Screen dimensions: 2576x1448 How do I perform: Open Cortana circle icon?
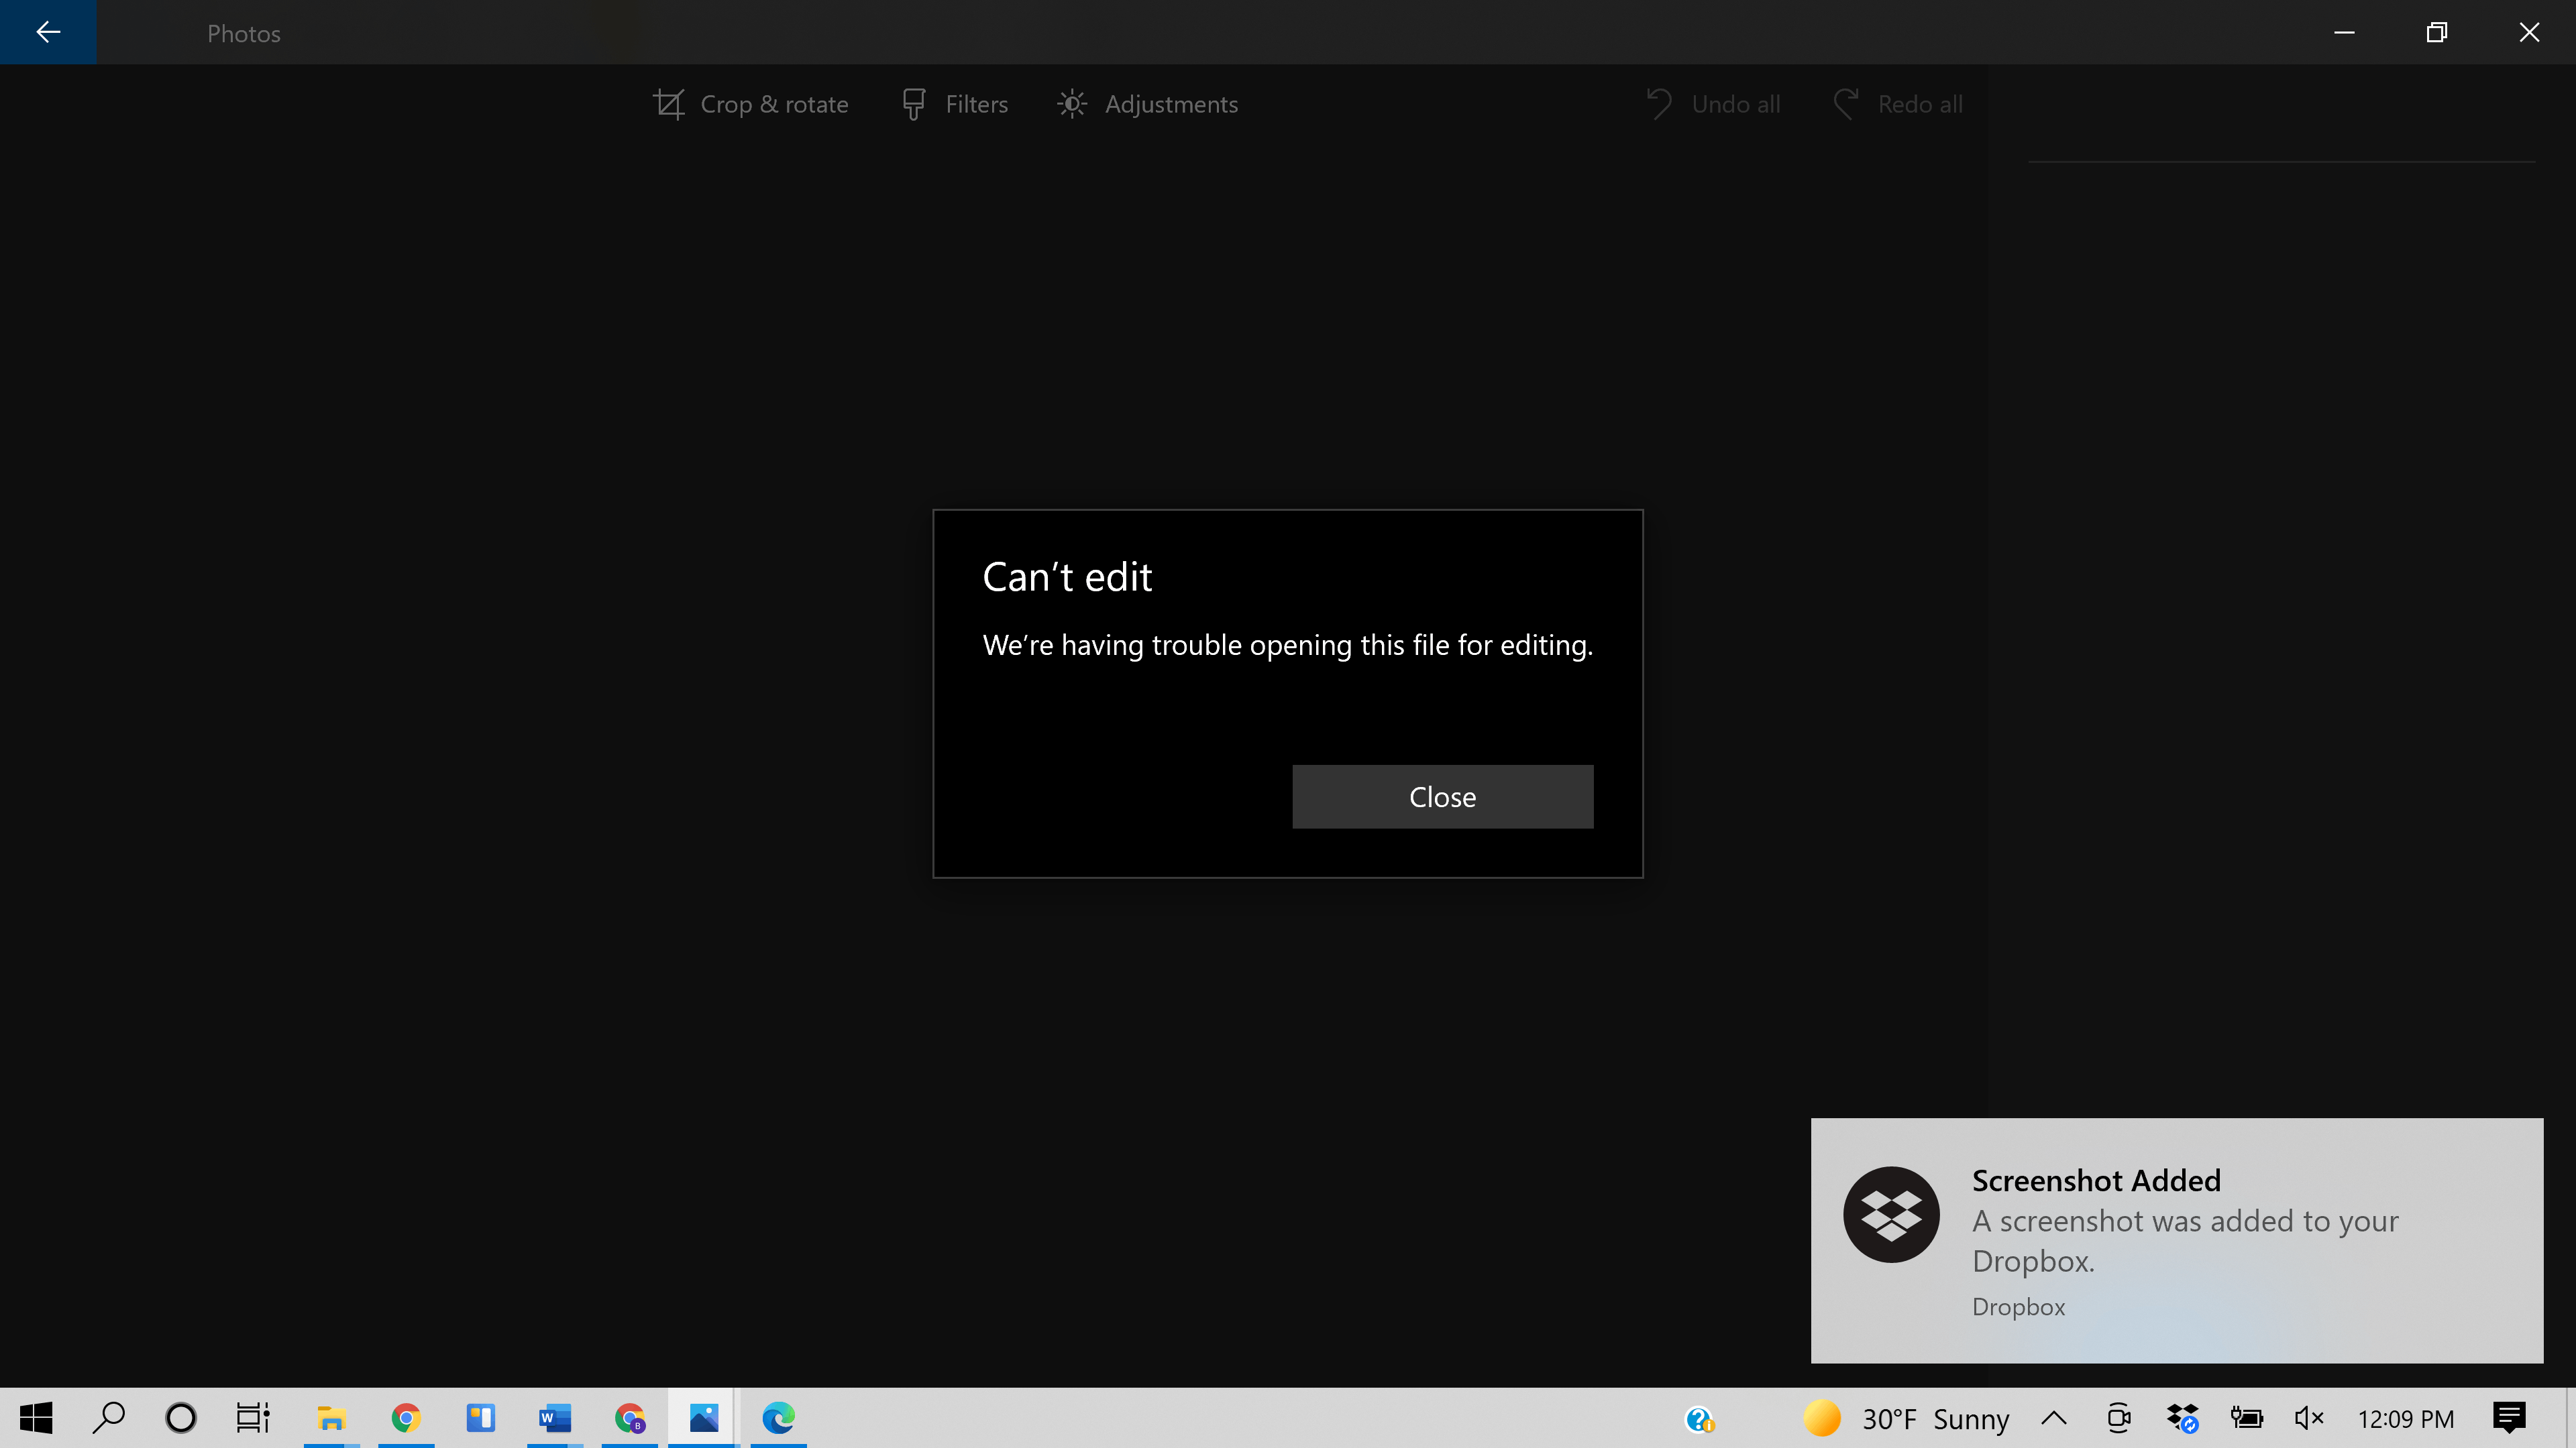click(x=181, y=1418)
